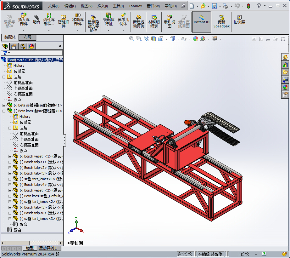290x258 pixels.
Task: Expand Bosch talp<1> tree node
Action: (x=10, y=162)
